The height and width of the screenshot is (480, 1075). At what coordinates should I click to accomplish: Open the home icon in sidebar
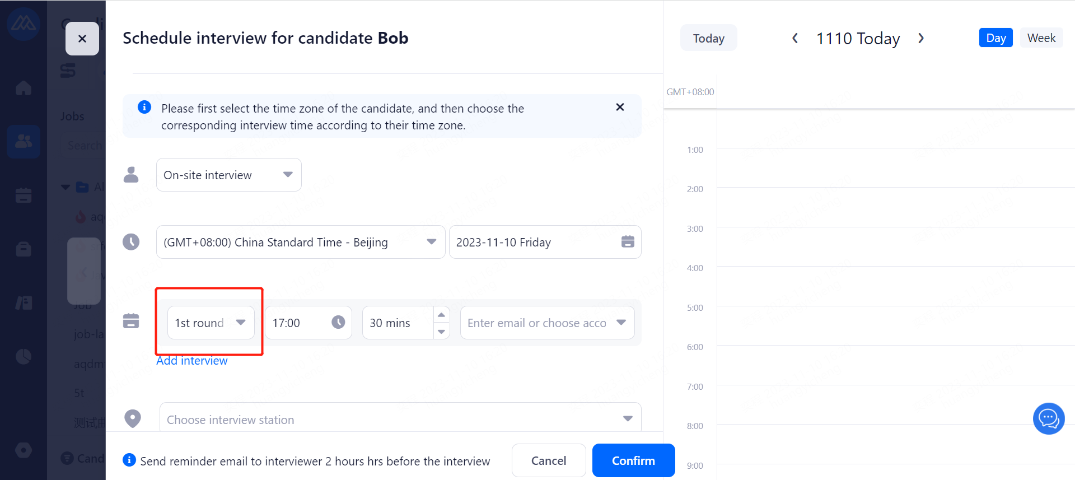tap(24, 88)
